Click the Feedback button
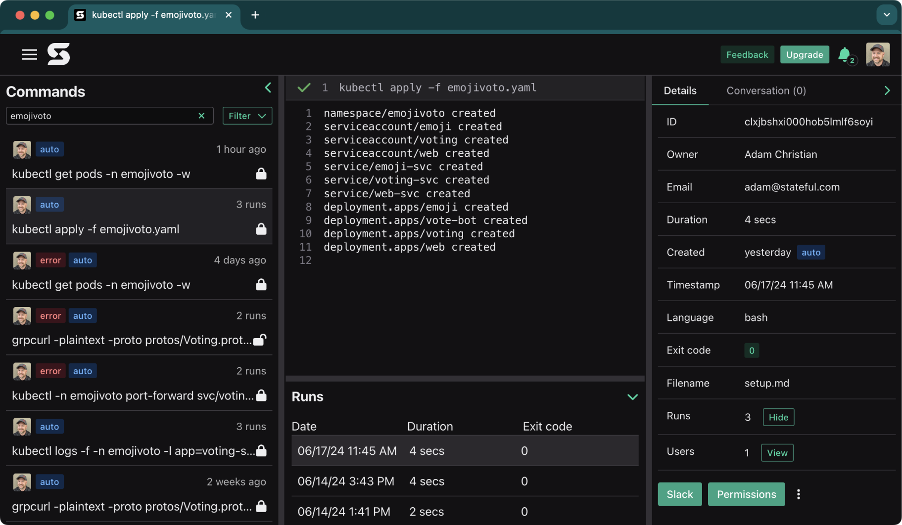This screenshot has width=902, height=525. click(747, 54)
